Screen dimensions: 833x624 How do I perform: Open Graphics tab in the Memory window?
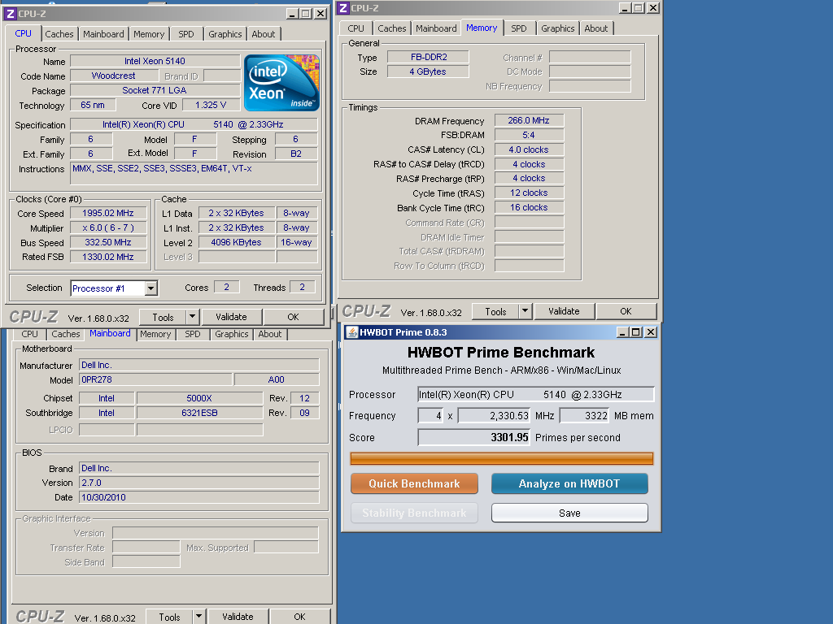click(x=558, y=28)
